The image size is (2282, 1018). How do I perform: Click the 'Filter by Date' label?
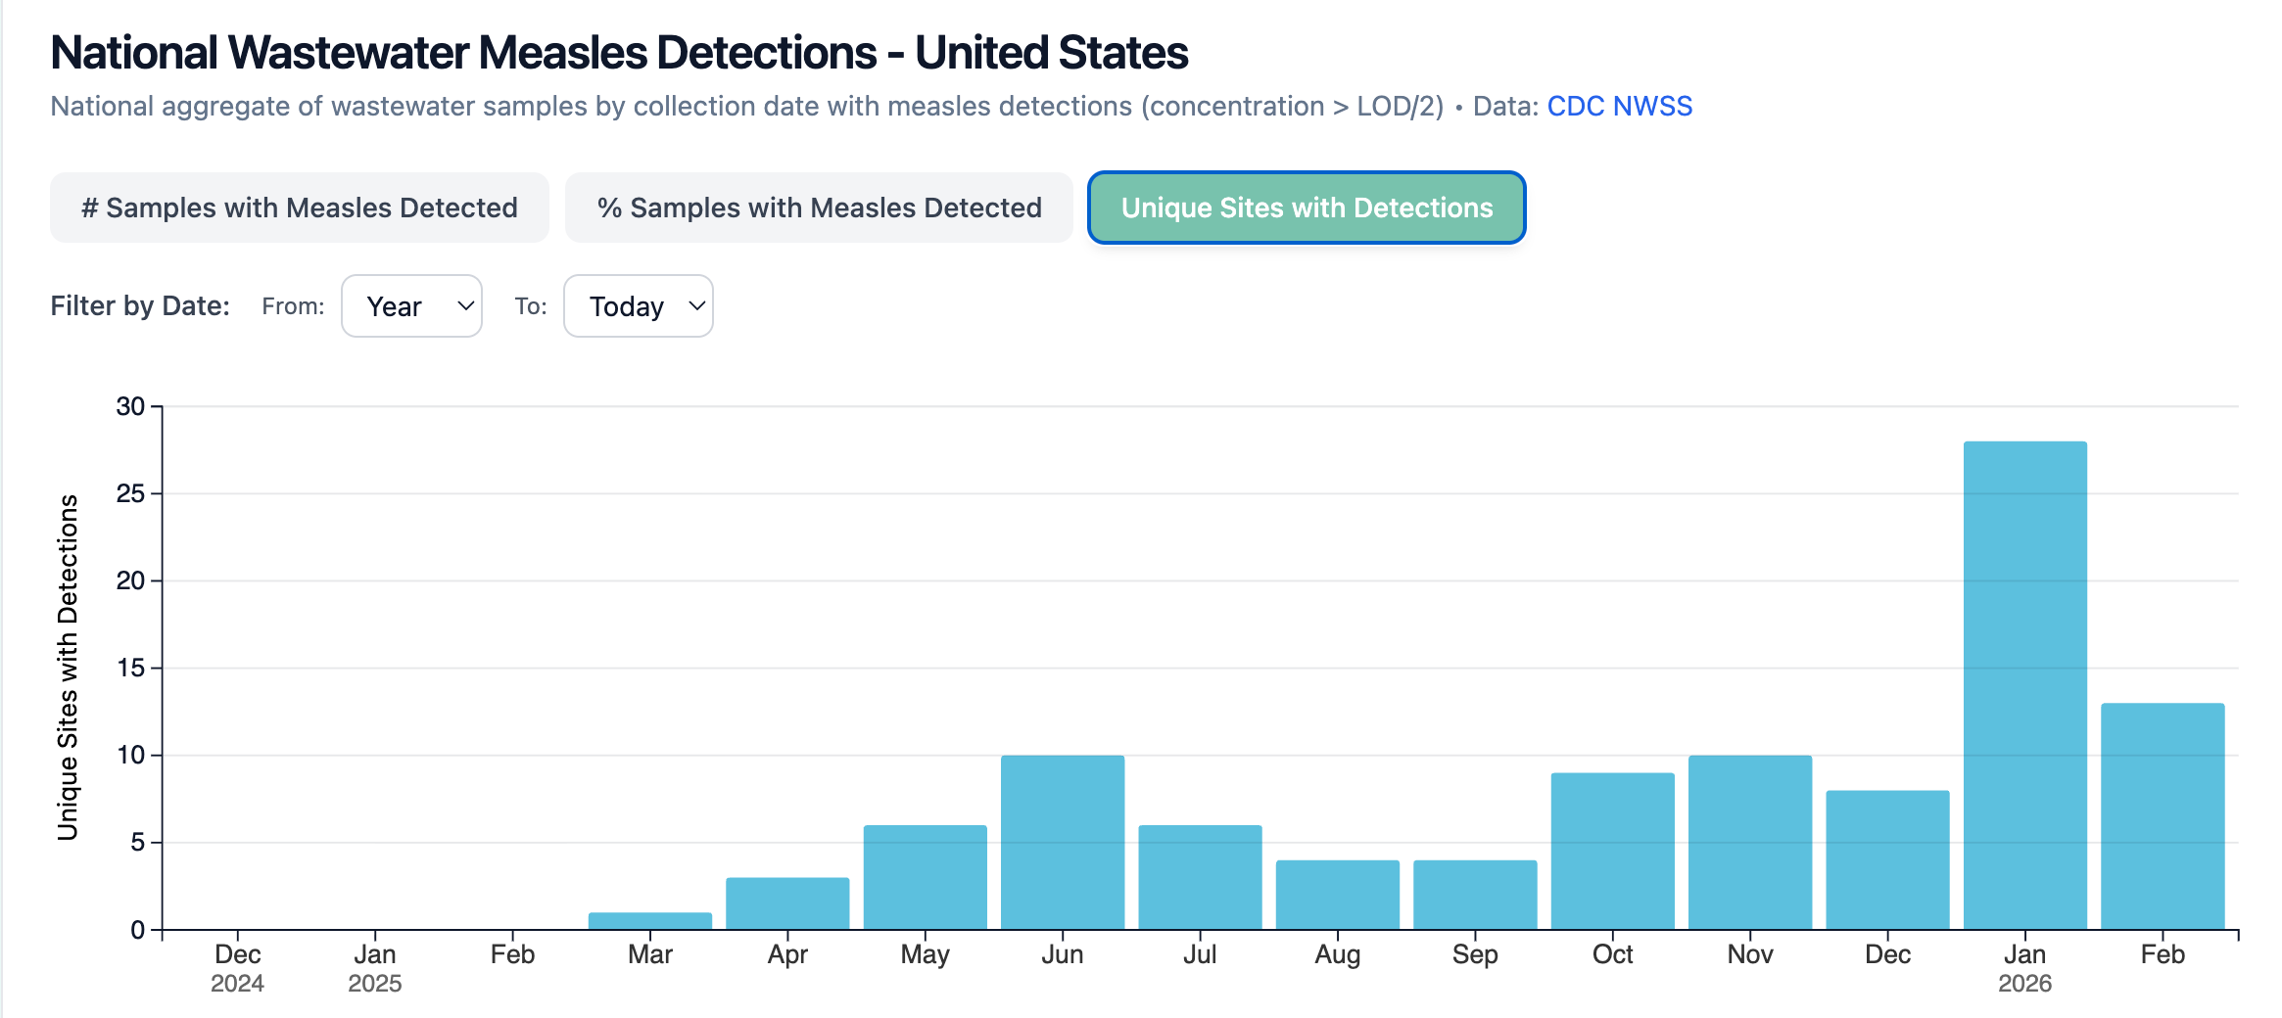tap(139, 305)
